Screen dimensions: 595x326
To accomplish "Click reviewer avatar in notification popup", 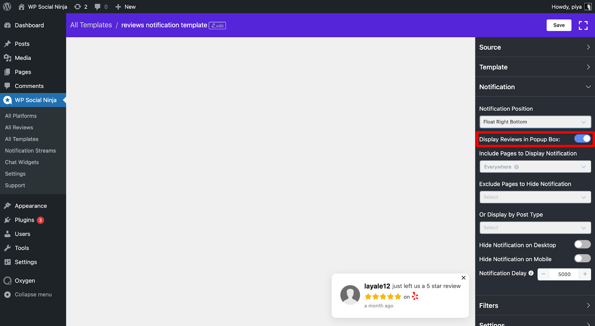I will click(x=350, y=295).
